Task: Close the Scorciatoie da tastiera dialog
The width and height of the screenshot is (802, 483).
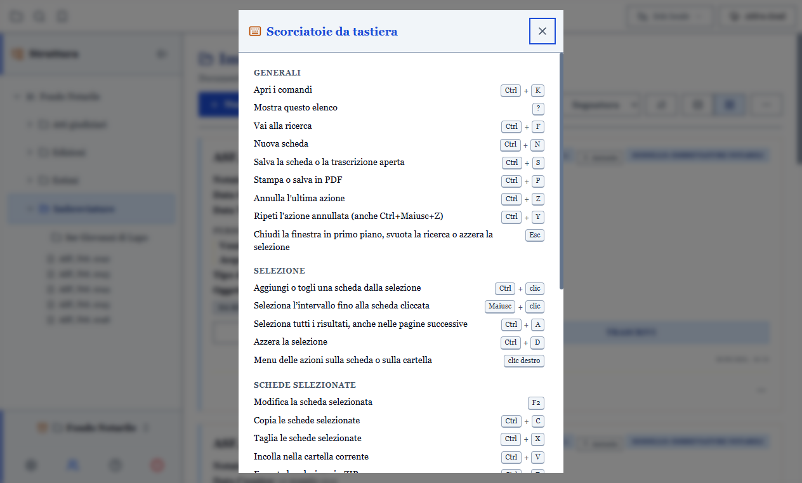Action: [x=542, y=31]
